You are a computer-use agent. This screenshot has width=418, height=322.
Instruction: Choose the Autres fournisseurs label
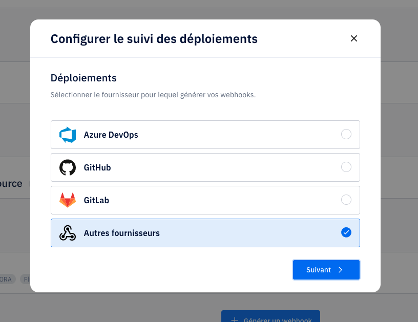pos(121,233)
